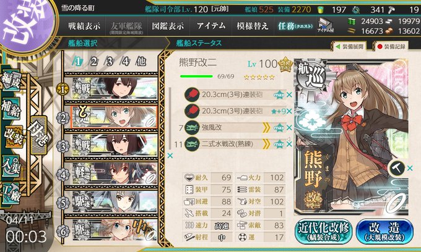Expand equipment with 装備展開 tab
This screenshot has height=252, width=421.
point(350,46)
